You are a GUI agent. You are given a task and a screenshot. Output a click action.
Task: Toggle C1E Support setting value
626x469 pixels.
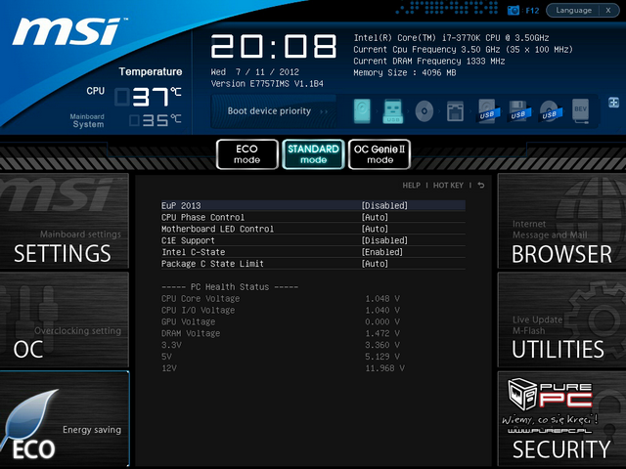[x=384, y=240]
